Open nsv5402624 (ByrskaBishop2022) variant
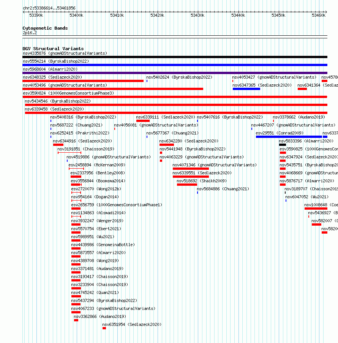 pos(179,77)
